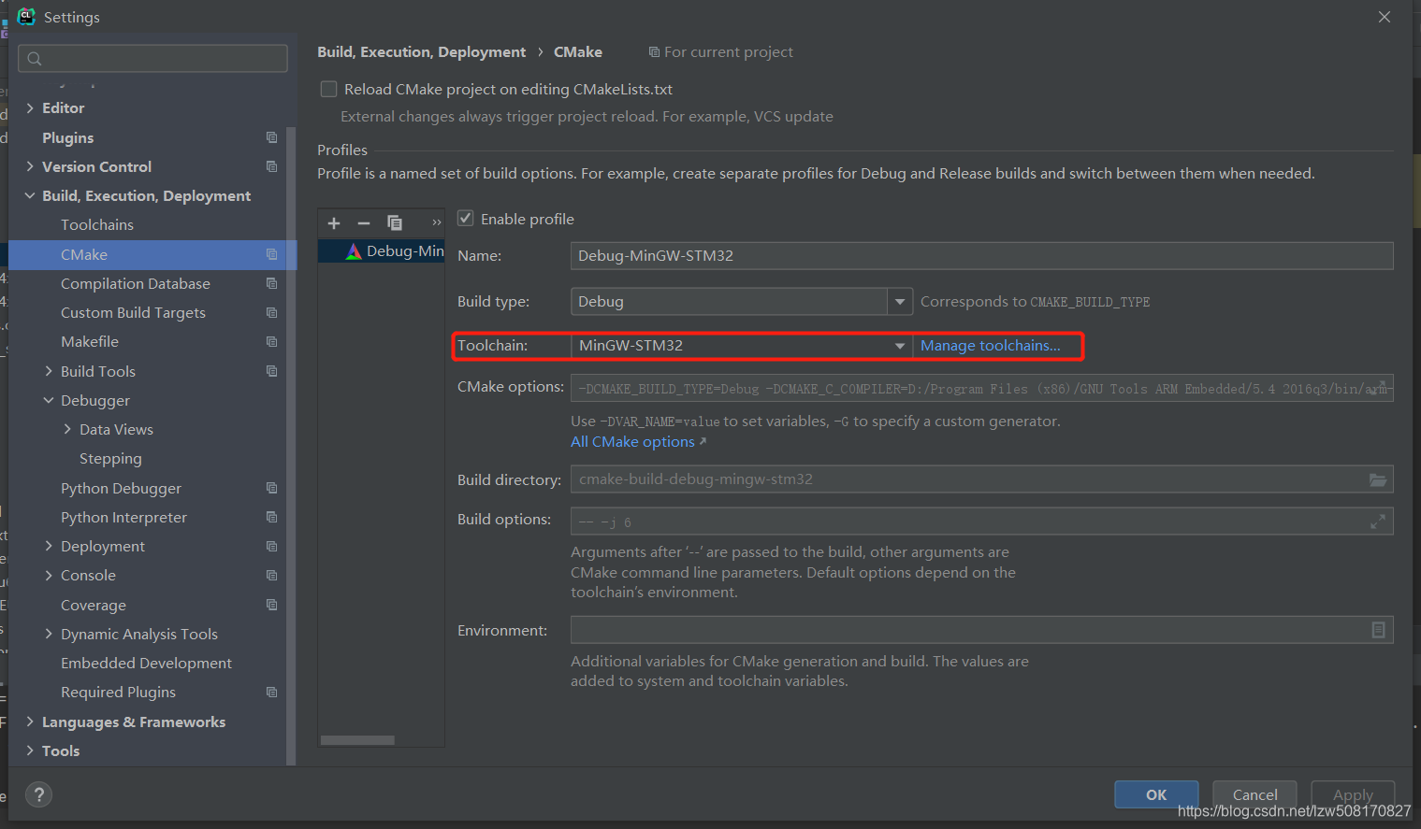
Task: Click the search magnifier icon
Action: click(x=35, y=59)
